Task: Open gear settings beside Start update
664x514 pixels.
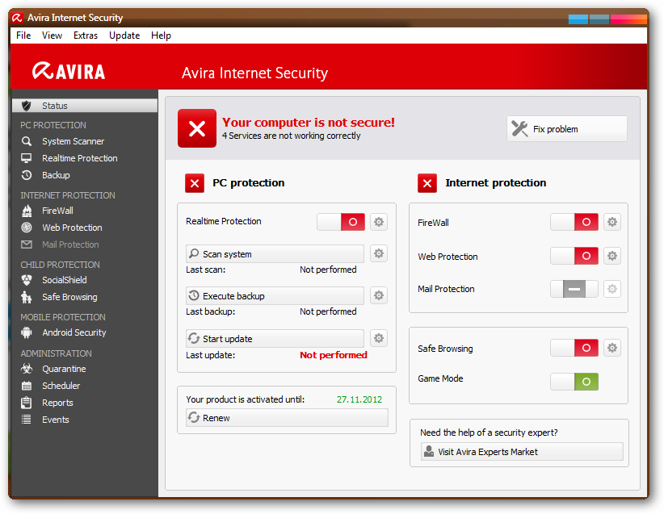Action: tap(379, 338)
